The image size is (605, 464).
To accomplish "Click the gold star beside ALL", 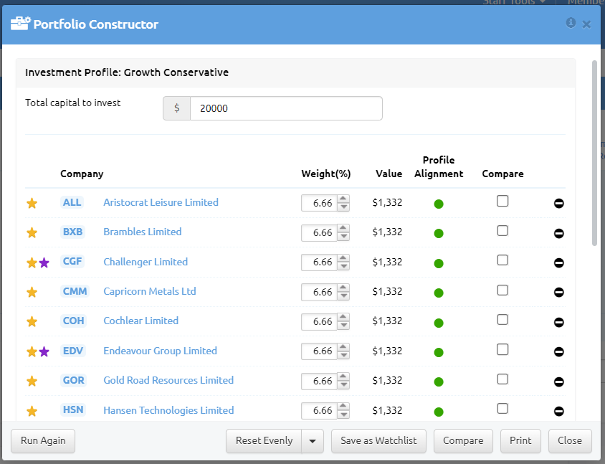I will pyautogui.click(x=32, y=203).
